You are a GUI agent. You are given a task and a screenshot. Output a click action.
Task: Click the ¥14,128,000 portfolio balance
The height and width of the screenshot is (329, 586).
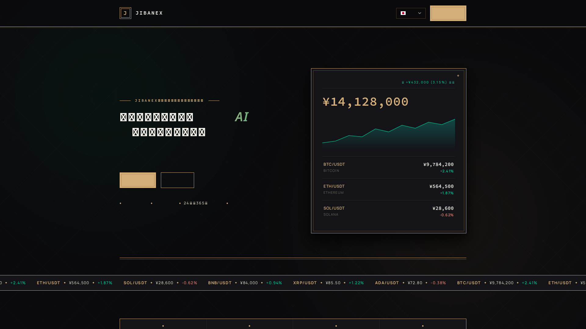coord(365,102)
